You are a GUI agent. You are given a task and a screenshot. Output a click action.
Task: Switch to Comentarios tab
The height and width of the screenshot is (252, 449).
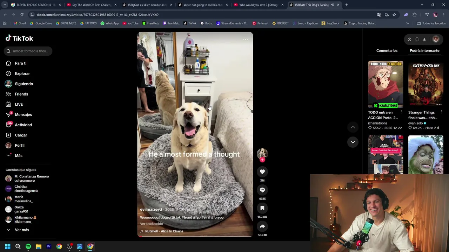[387, 51]
